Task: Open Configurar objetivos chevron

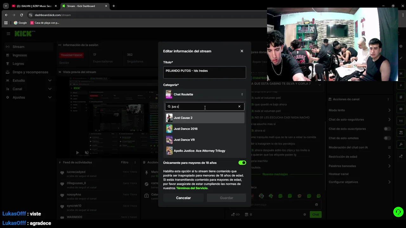Action: coord(389,182)
